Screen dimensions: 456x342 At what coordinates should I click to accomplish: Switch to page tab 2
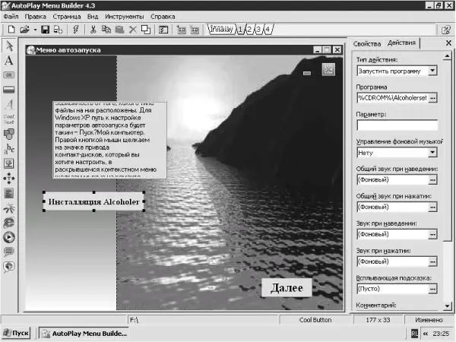249,30
